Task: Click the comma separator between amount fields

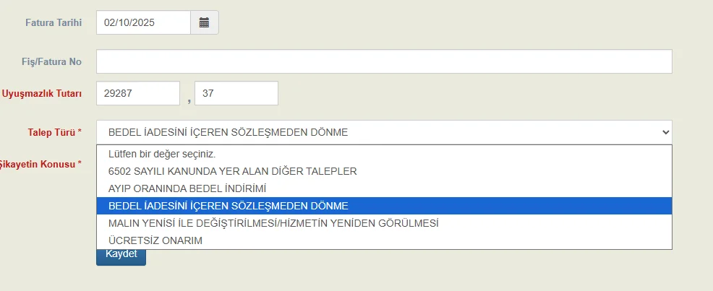Action: point(188,99)
